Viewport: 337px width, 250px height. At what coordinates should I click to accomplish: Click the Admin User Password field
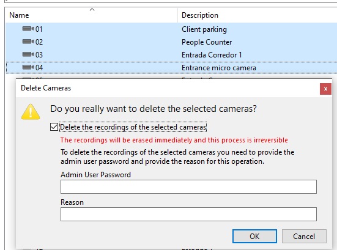coord(188,186)
